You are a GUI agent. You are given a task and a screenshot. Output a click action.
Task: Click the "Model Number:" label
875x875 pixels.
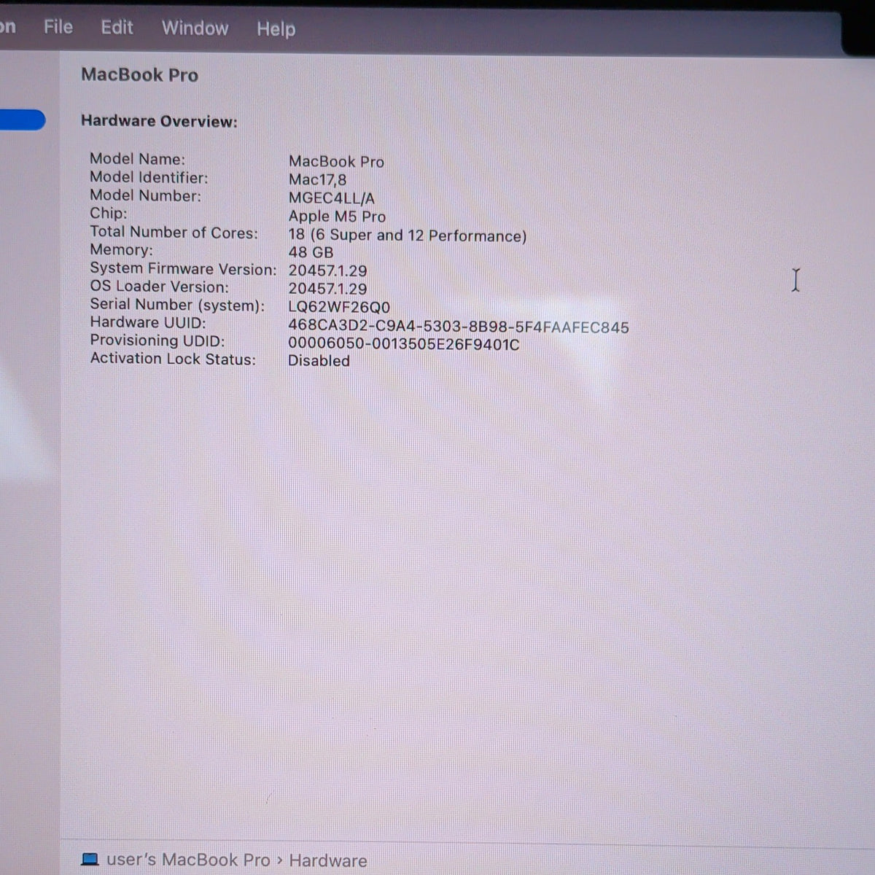(145, 195)
